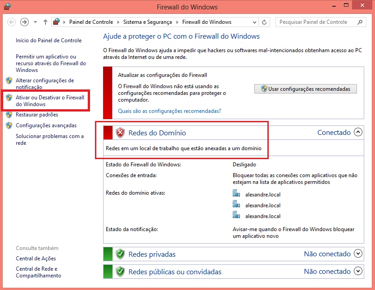Screen dimensions: 375x290
Task: Click shield icon beside Configurações avançadas
Action: pyautogui.click(x=9, y=125)
